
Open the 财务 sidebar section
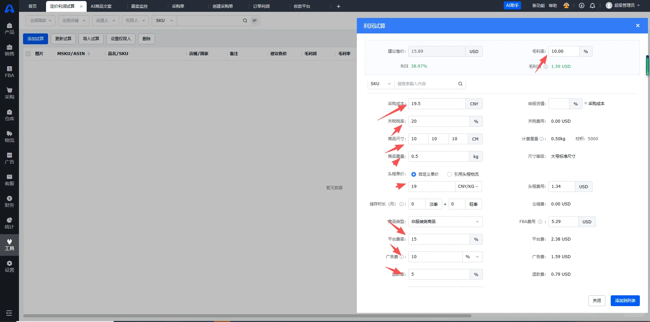(9, 201)
